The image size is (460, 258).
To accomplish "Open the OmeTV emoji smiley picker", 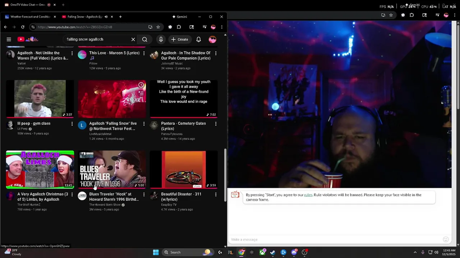I will click(446, 239).
